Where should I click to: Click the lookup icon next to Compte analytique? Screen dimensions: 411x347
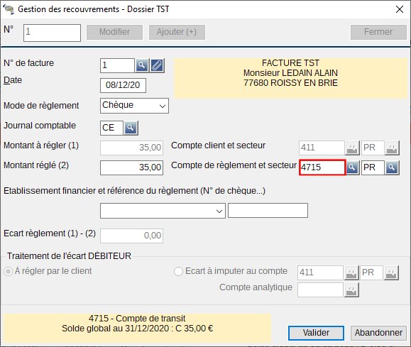point(351,290)
